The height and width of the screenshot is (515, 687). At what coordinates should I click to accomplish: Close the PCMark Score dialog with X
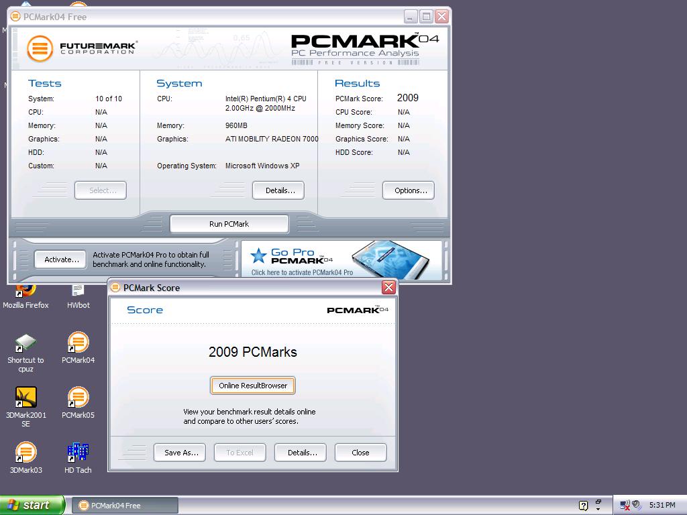pos(388,287)
